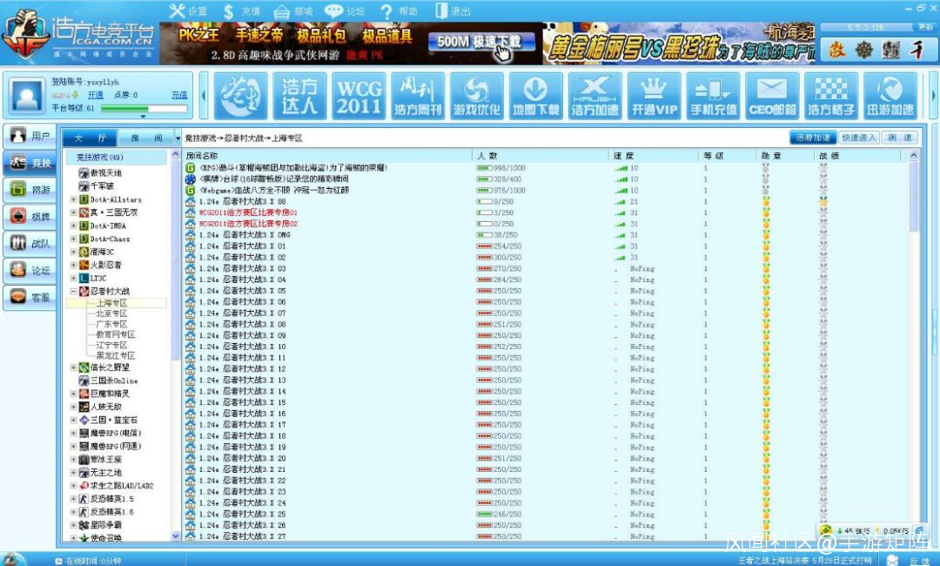Click the 500M 极速下载 banner button

tap(480, 42)
